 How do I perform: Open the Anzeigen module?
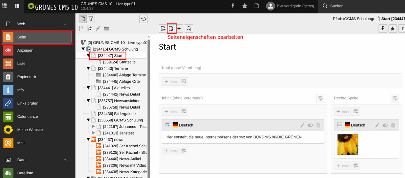tap(37, 50)
